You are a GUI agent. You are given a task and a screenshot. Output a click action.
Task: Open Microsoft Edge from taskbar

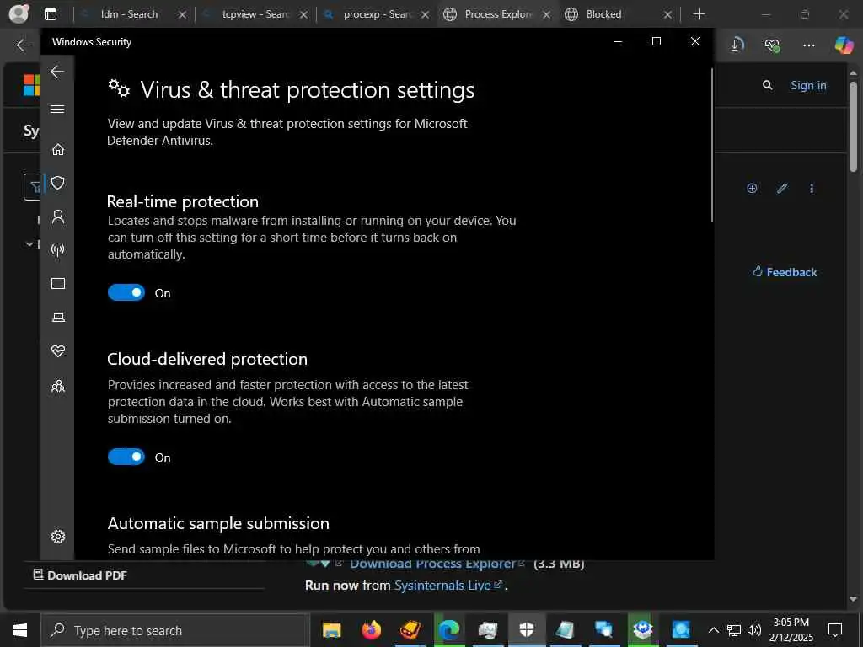449,630
